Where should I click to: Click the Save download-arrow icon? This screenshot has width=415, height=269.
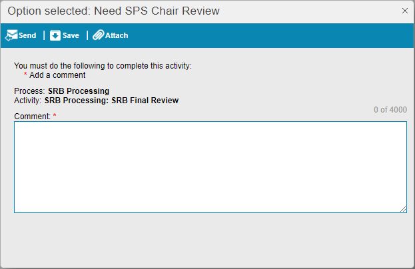[x=55, y=35]
